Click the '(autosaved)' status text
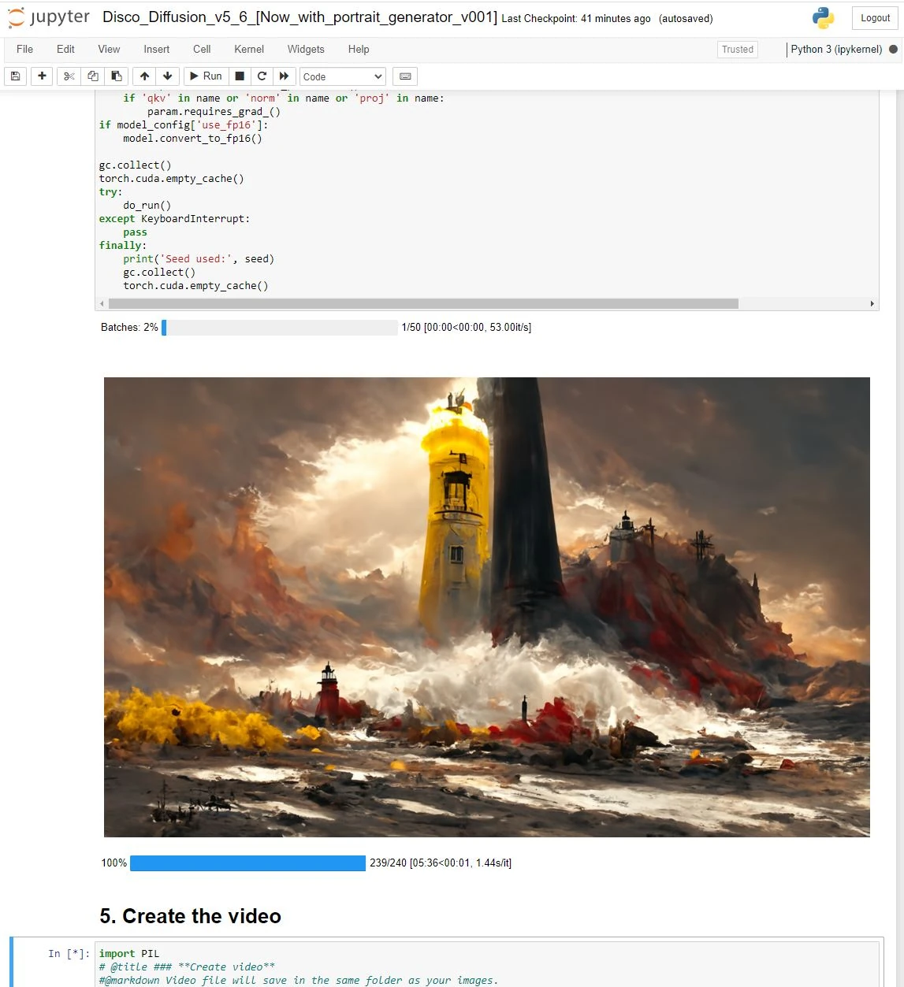 (686, 18)
